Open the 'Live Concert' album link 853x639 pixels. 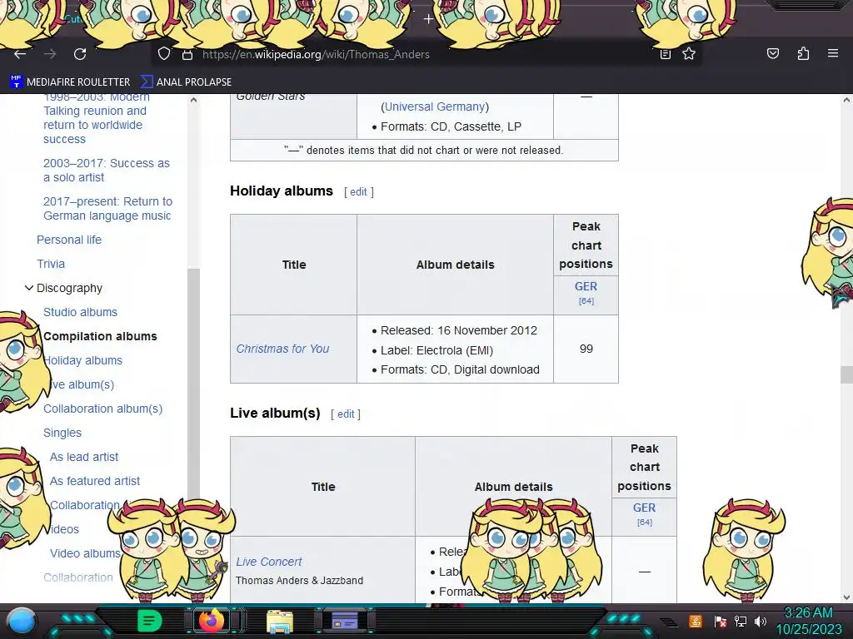click(269, 562)
